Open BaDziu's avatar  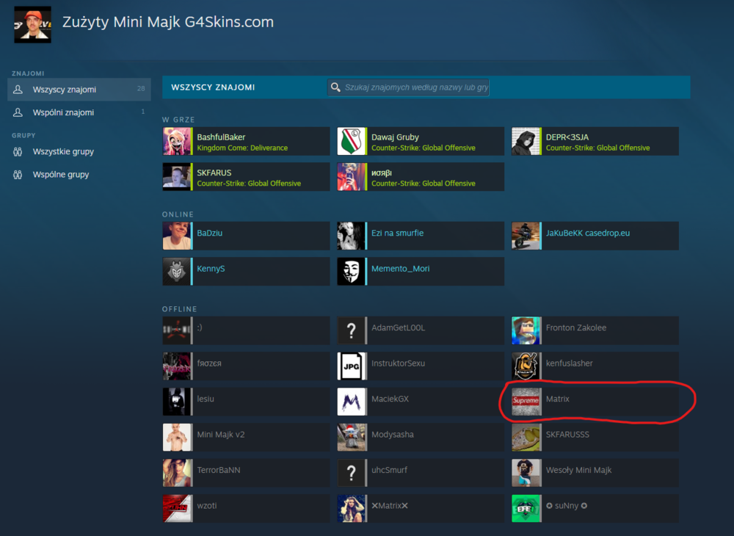coord(176,236)
